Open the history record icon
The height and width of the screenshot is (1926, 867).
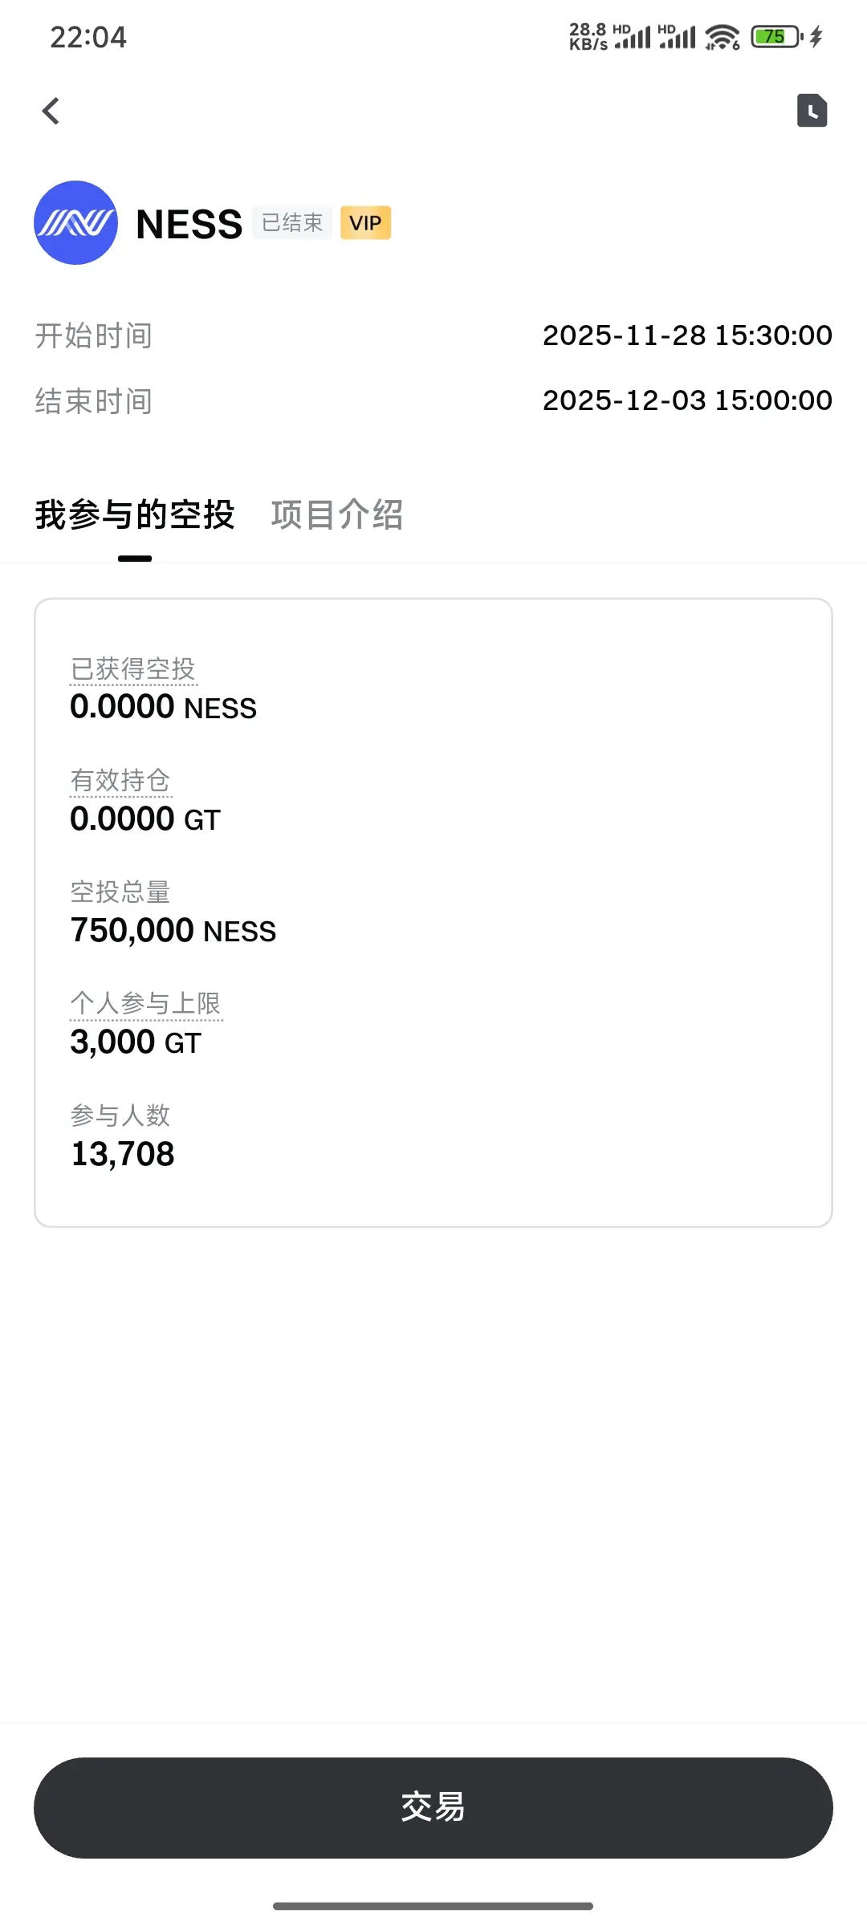pos(812,111)
